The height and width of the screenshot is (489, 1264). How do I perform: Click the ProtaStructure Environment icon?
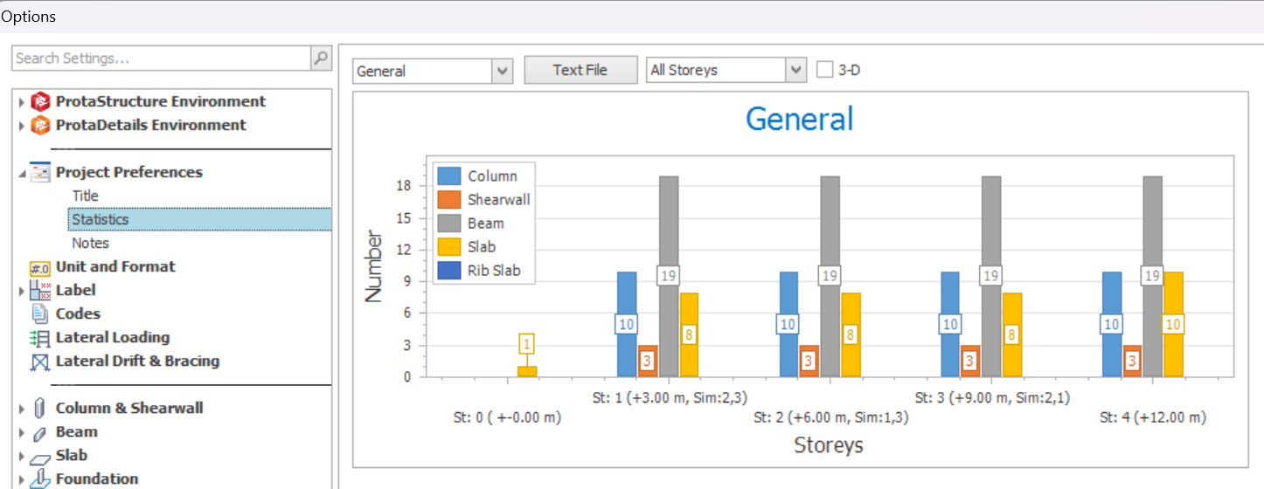pyautogui.click(x=41, y=101)
